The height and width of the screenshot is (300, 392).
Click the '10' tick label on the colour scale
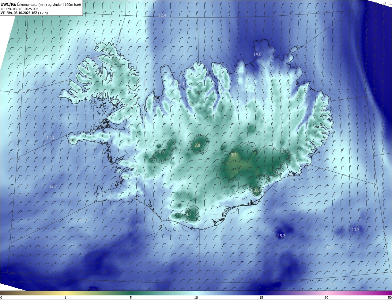[196, 298]
